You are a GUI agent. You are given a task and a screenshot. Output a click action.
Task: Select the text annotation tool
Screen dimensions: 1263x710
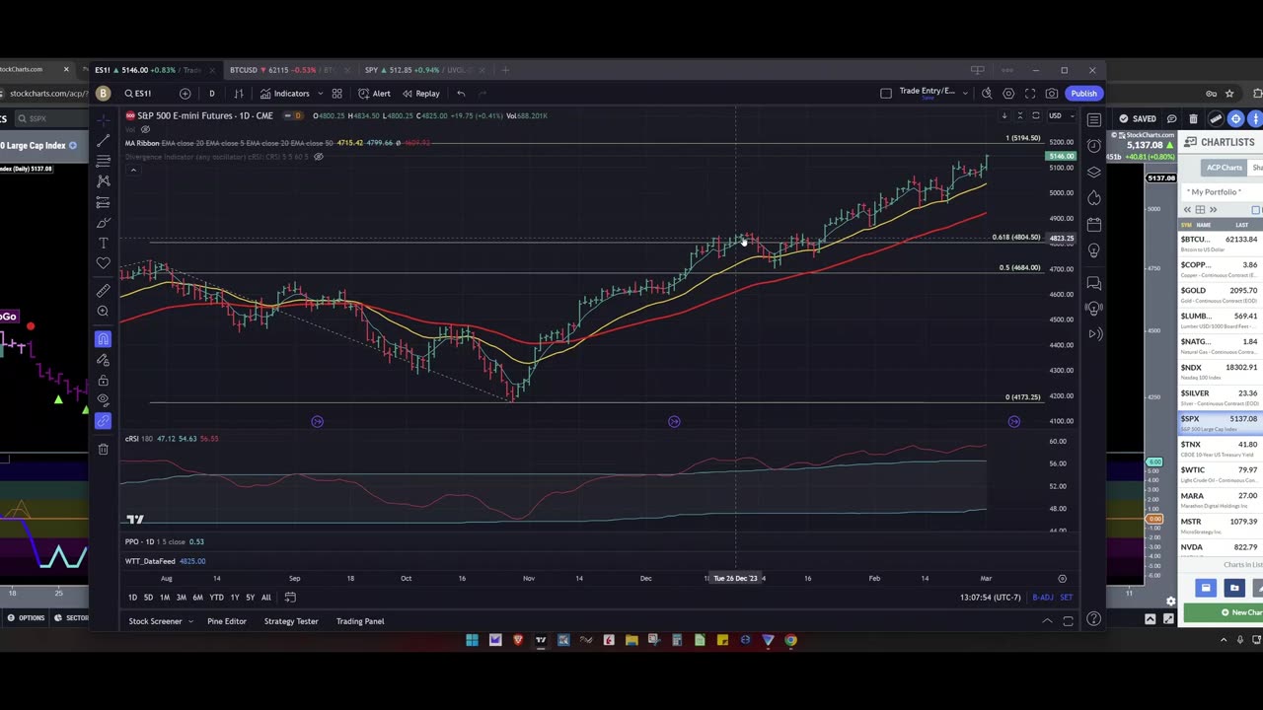coord(103,243)
